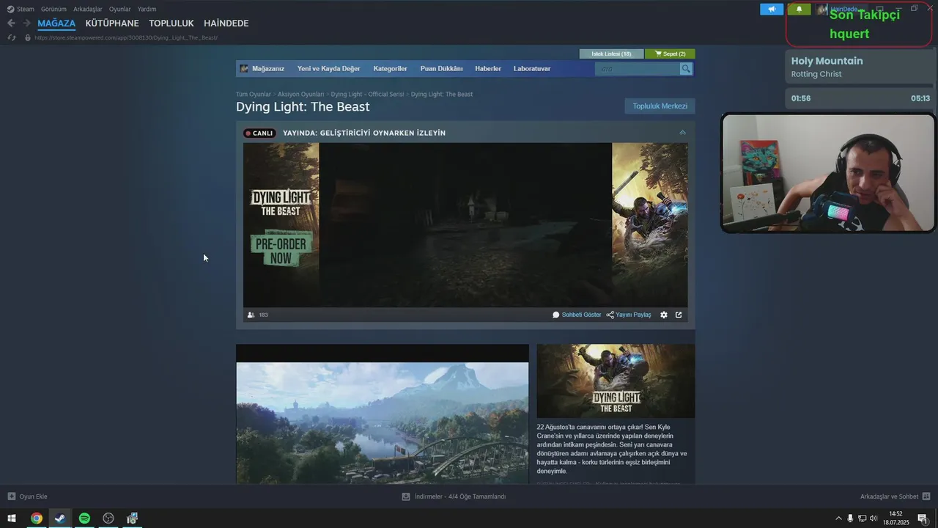This screenshot has height=528, width=938.
Task: Click the Sepet cart button
Action: point(670,54)
